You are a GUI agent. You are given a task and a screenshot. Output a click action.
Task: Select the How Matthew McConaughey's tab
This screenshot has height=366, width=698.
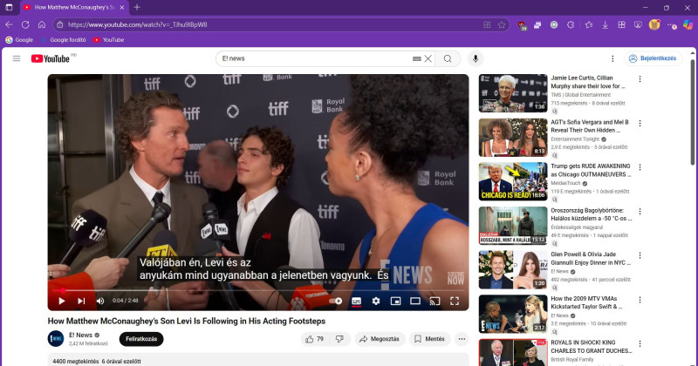point(74,8)
